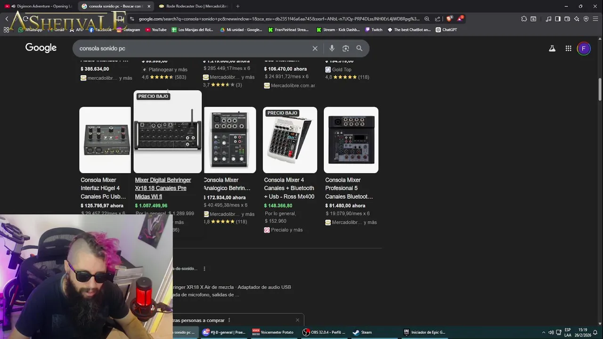The image size is (603, 339).
Task: Open Consola Mixer Analogico Behringer link
Action: point(227,184)
